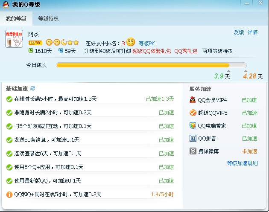269x212 pixels.
Task: Open the 等级PK link
Action: (x=146, y=44)
